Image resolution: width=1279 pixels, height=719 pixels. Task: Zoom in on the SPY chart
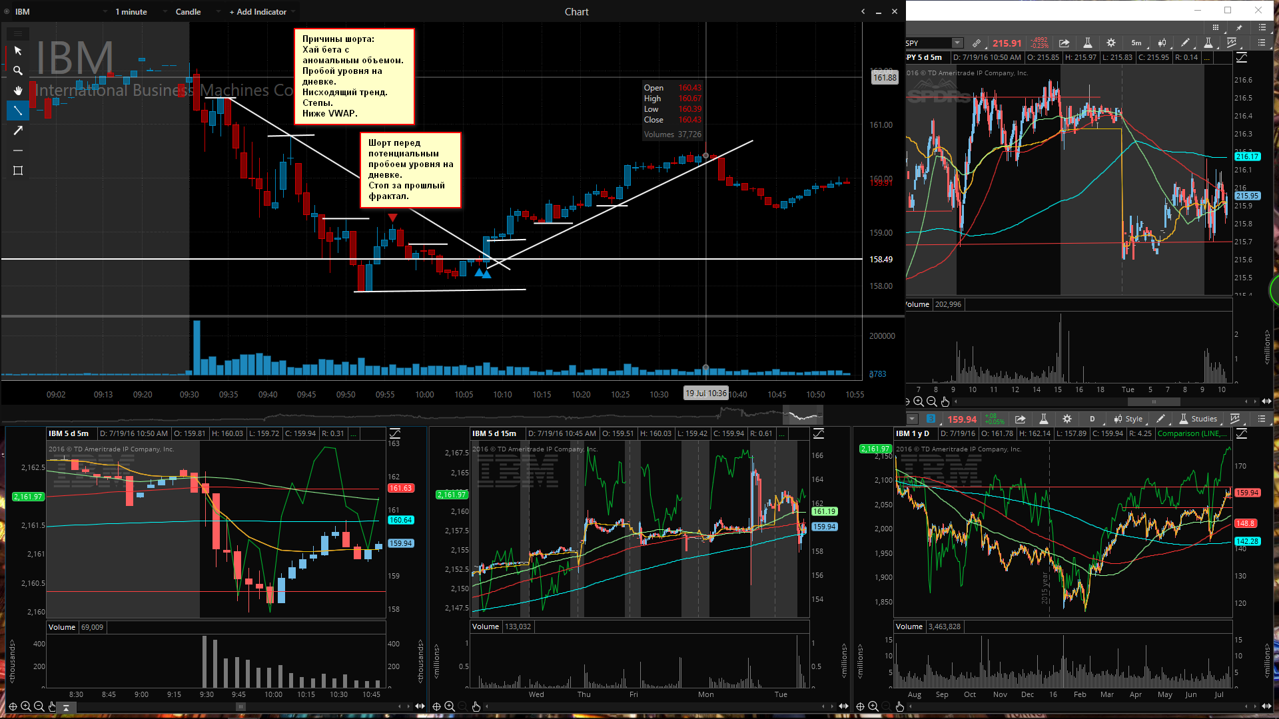(x=919, y=401)
